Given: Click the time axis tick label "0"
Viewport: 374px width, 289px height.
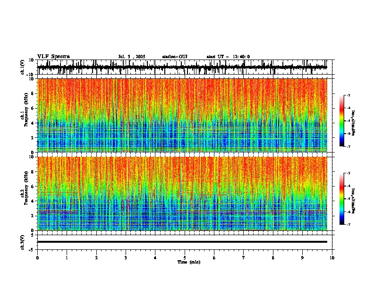Looking at the screenshot, I should [37, 258].
